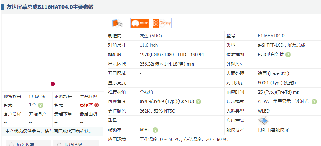The width and height of the screenshot is (321, 146).
Task: Click surface value 镜面 (Haze 0%)
Action: click(273, 73)
